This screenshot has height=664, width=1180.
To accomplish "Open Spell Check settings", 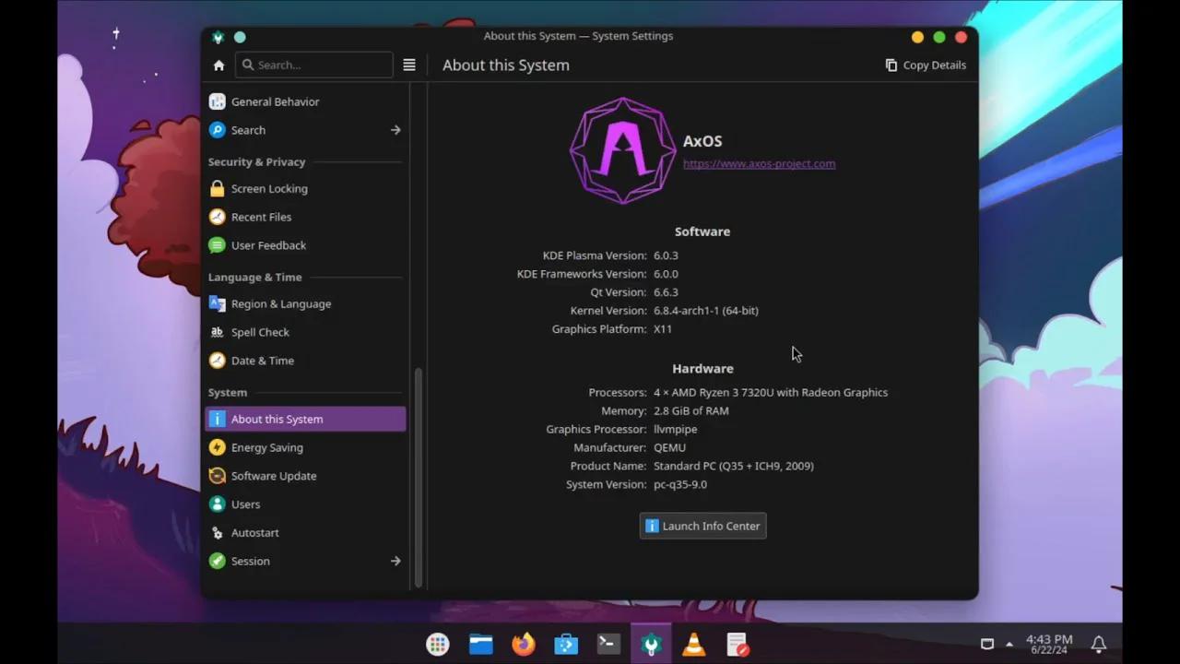I will [260, 332].
